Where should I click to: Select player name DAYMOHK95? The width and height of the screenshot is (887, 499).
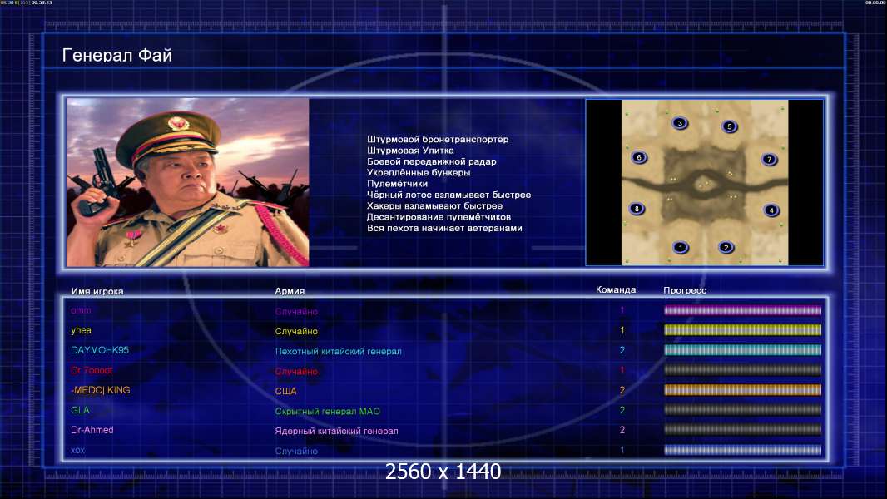click(100, 350)
